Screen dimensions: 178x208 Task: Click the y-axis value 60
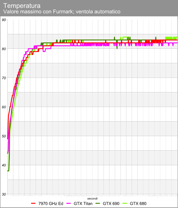pos(4,107)
